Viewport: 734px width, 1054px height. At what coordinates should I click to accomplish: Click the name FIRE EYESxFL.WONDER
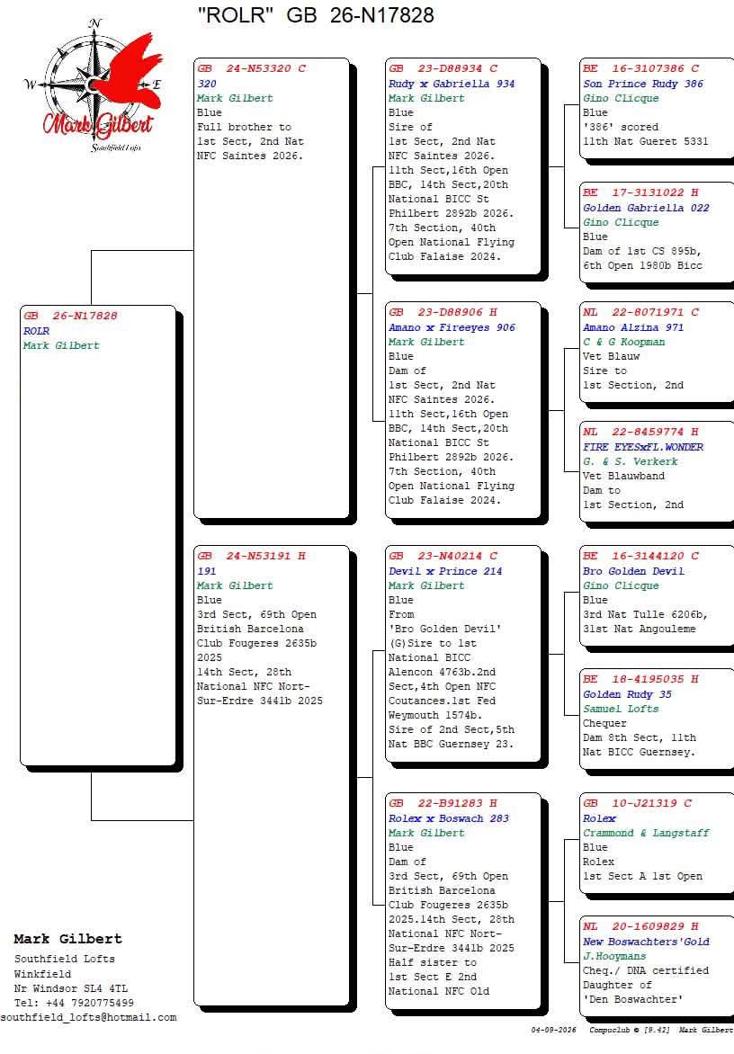[643, 447]
